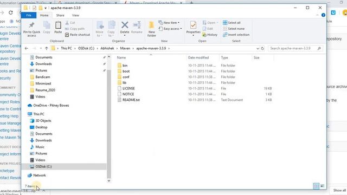
Task: Click the History button in ribbon
Action: [x=210, y=35]
